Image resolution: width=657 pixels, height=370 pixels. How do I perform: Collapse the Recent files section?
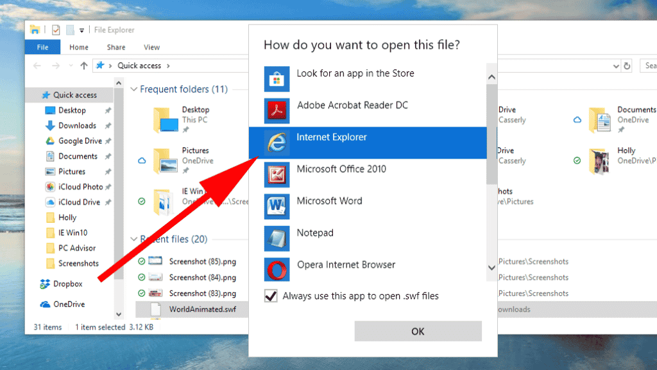click(133, 239)
